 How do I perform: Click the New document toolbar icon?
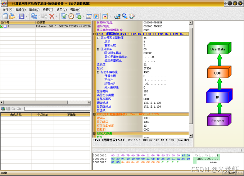[5, 16]
